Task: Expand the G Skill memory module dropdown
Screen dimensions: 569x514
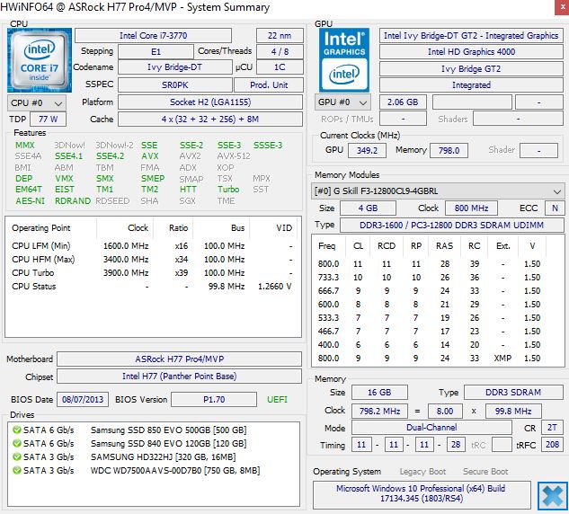Action: point(438,191)
